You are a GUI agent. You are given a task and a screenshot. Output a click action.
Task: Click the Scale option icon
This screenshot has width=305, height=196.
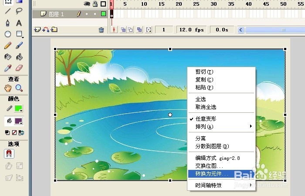[20, 166]
